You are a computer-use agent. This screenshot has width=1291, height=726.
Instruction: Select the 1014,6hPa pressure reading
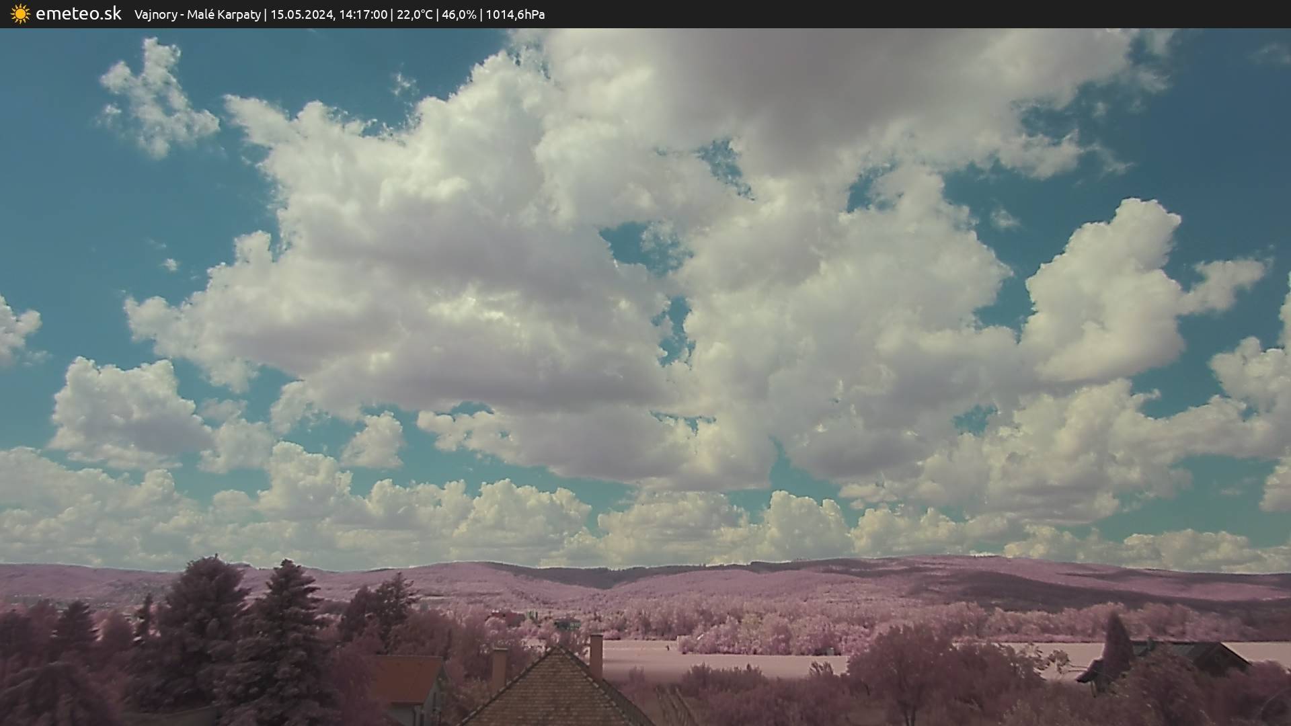point(515,15)
